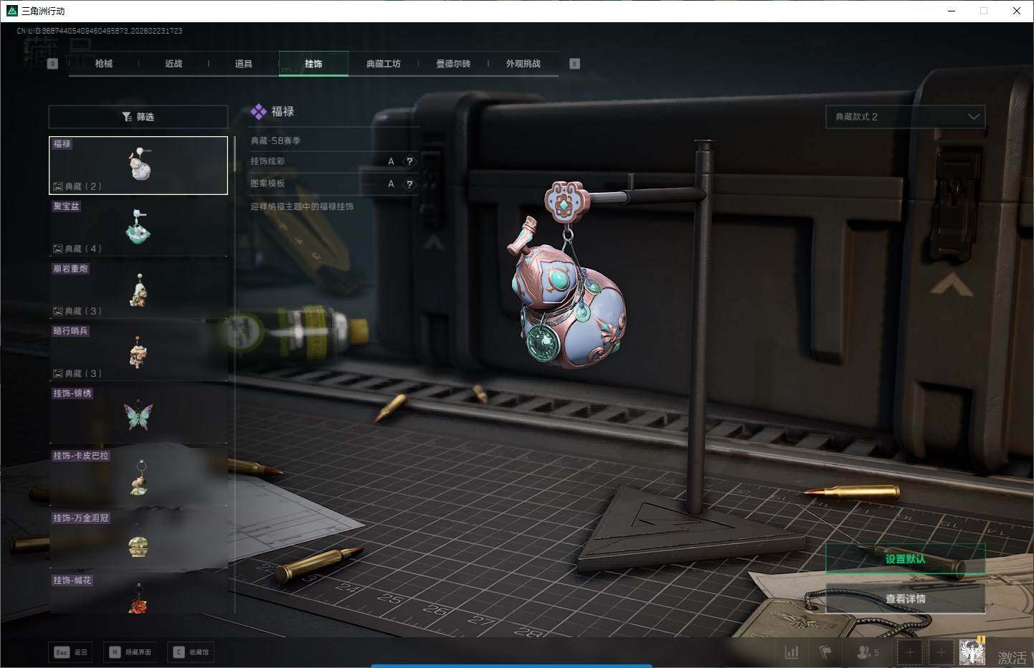This screenshot has width=1034, height=668.
Task: Click the Esc 返回 back button
Action: (70, 652)
